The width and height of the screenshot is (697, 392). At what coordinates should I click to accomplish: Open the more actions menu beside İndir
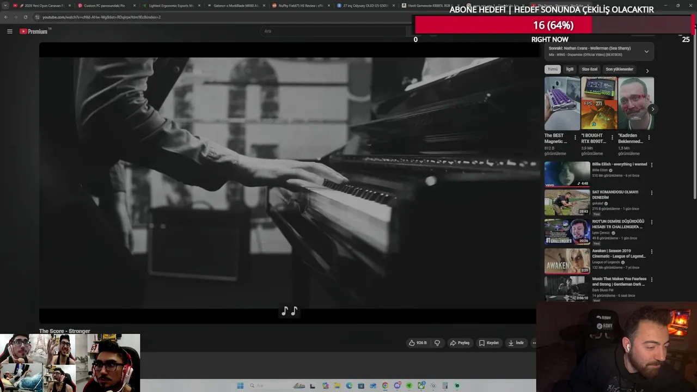point(534,343)
